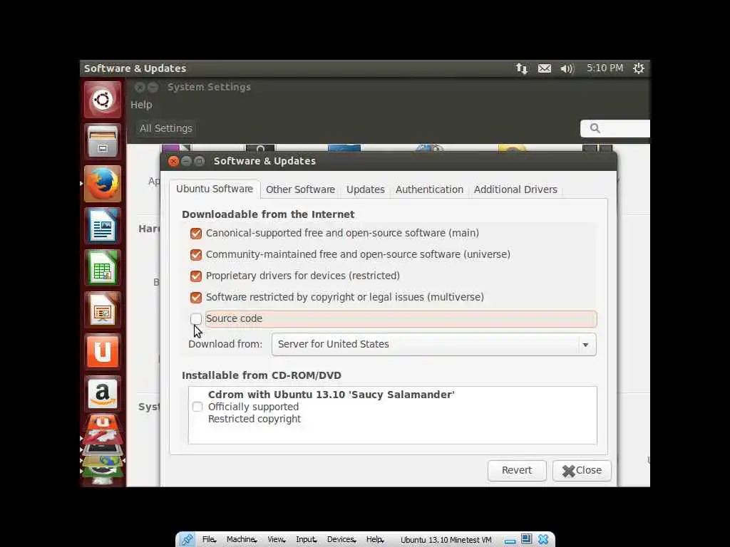Open the Ubuntu Dash home launcher

(103, 100)
